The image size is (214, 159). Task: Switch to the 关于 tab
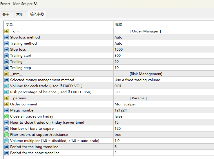pyautogui.click(x=6, y=14)
